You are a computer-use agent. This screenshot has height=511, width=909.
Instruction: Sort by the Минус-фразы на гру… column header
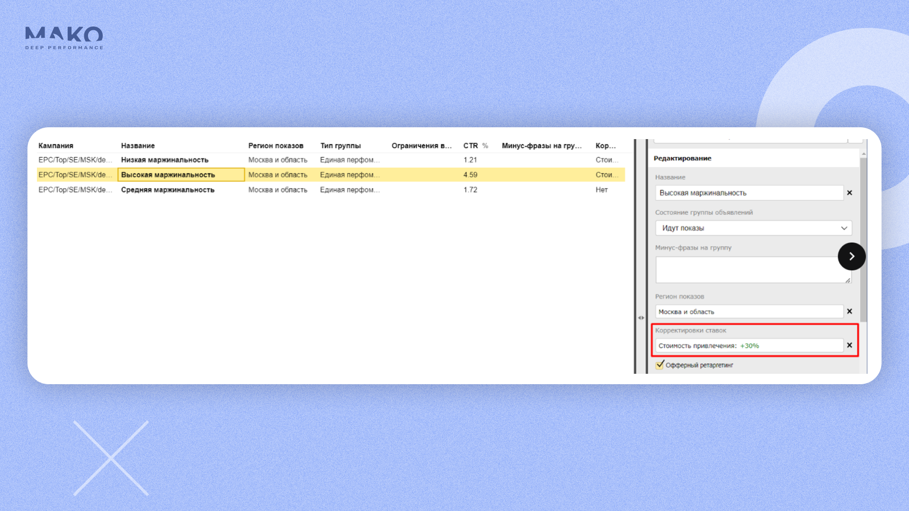click(x=542, y=146)
